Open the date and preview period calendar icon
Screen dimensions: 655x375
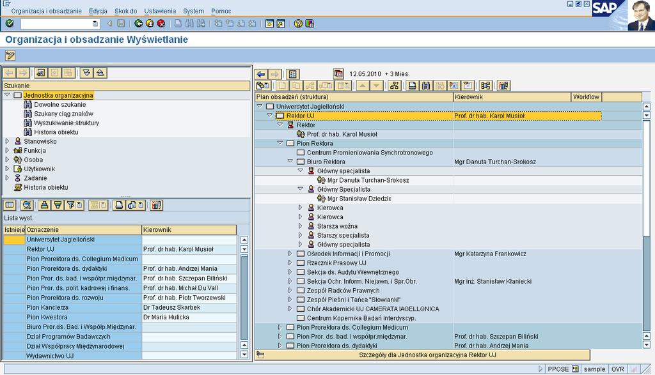[x=338, y=74]
